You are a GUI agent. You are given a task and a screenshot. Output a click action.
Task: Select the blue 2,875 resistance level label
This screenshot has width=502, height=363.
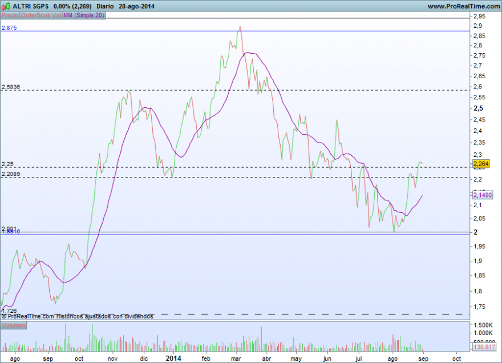click(x=9, y=27)
